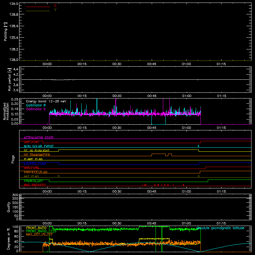
Task: Click the BAD_PACKETS flag label
Action: [35, 185]
